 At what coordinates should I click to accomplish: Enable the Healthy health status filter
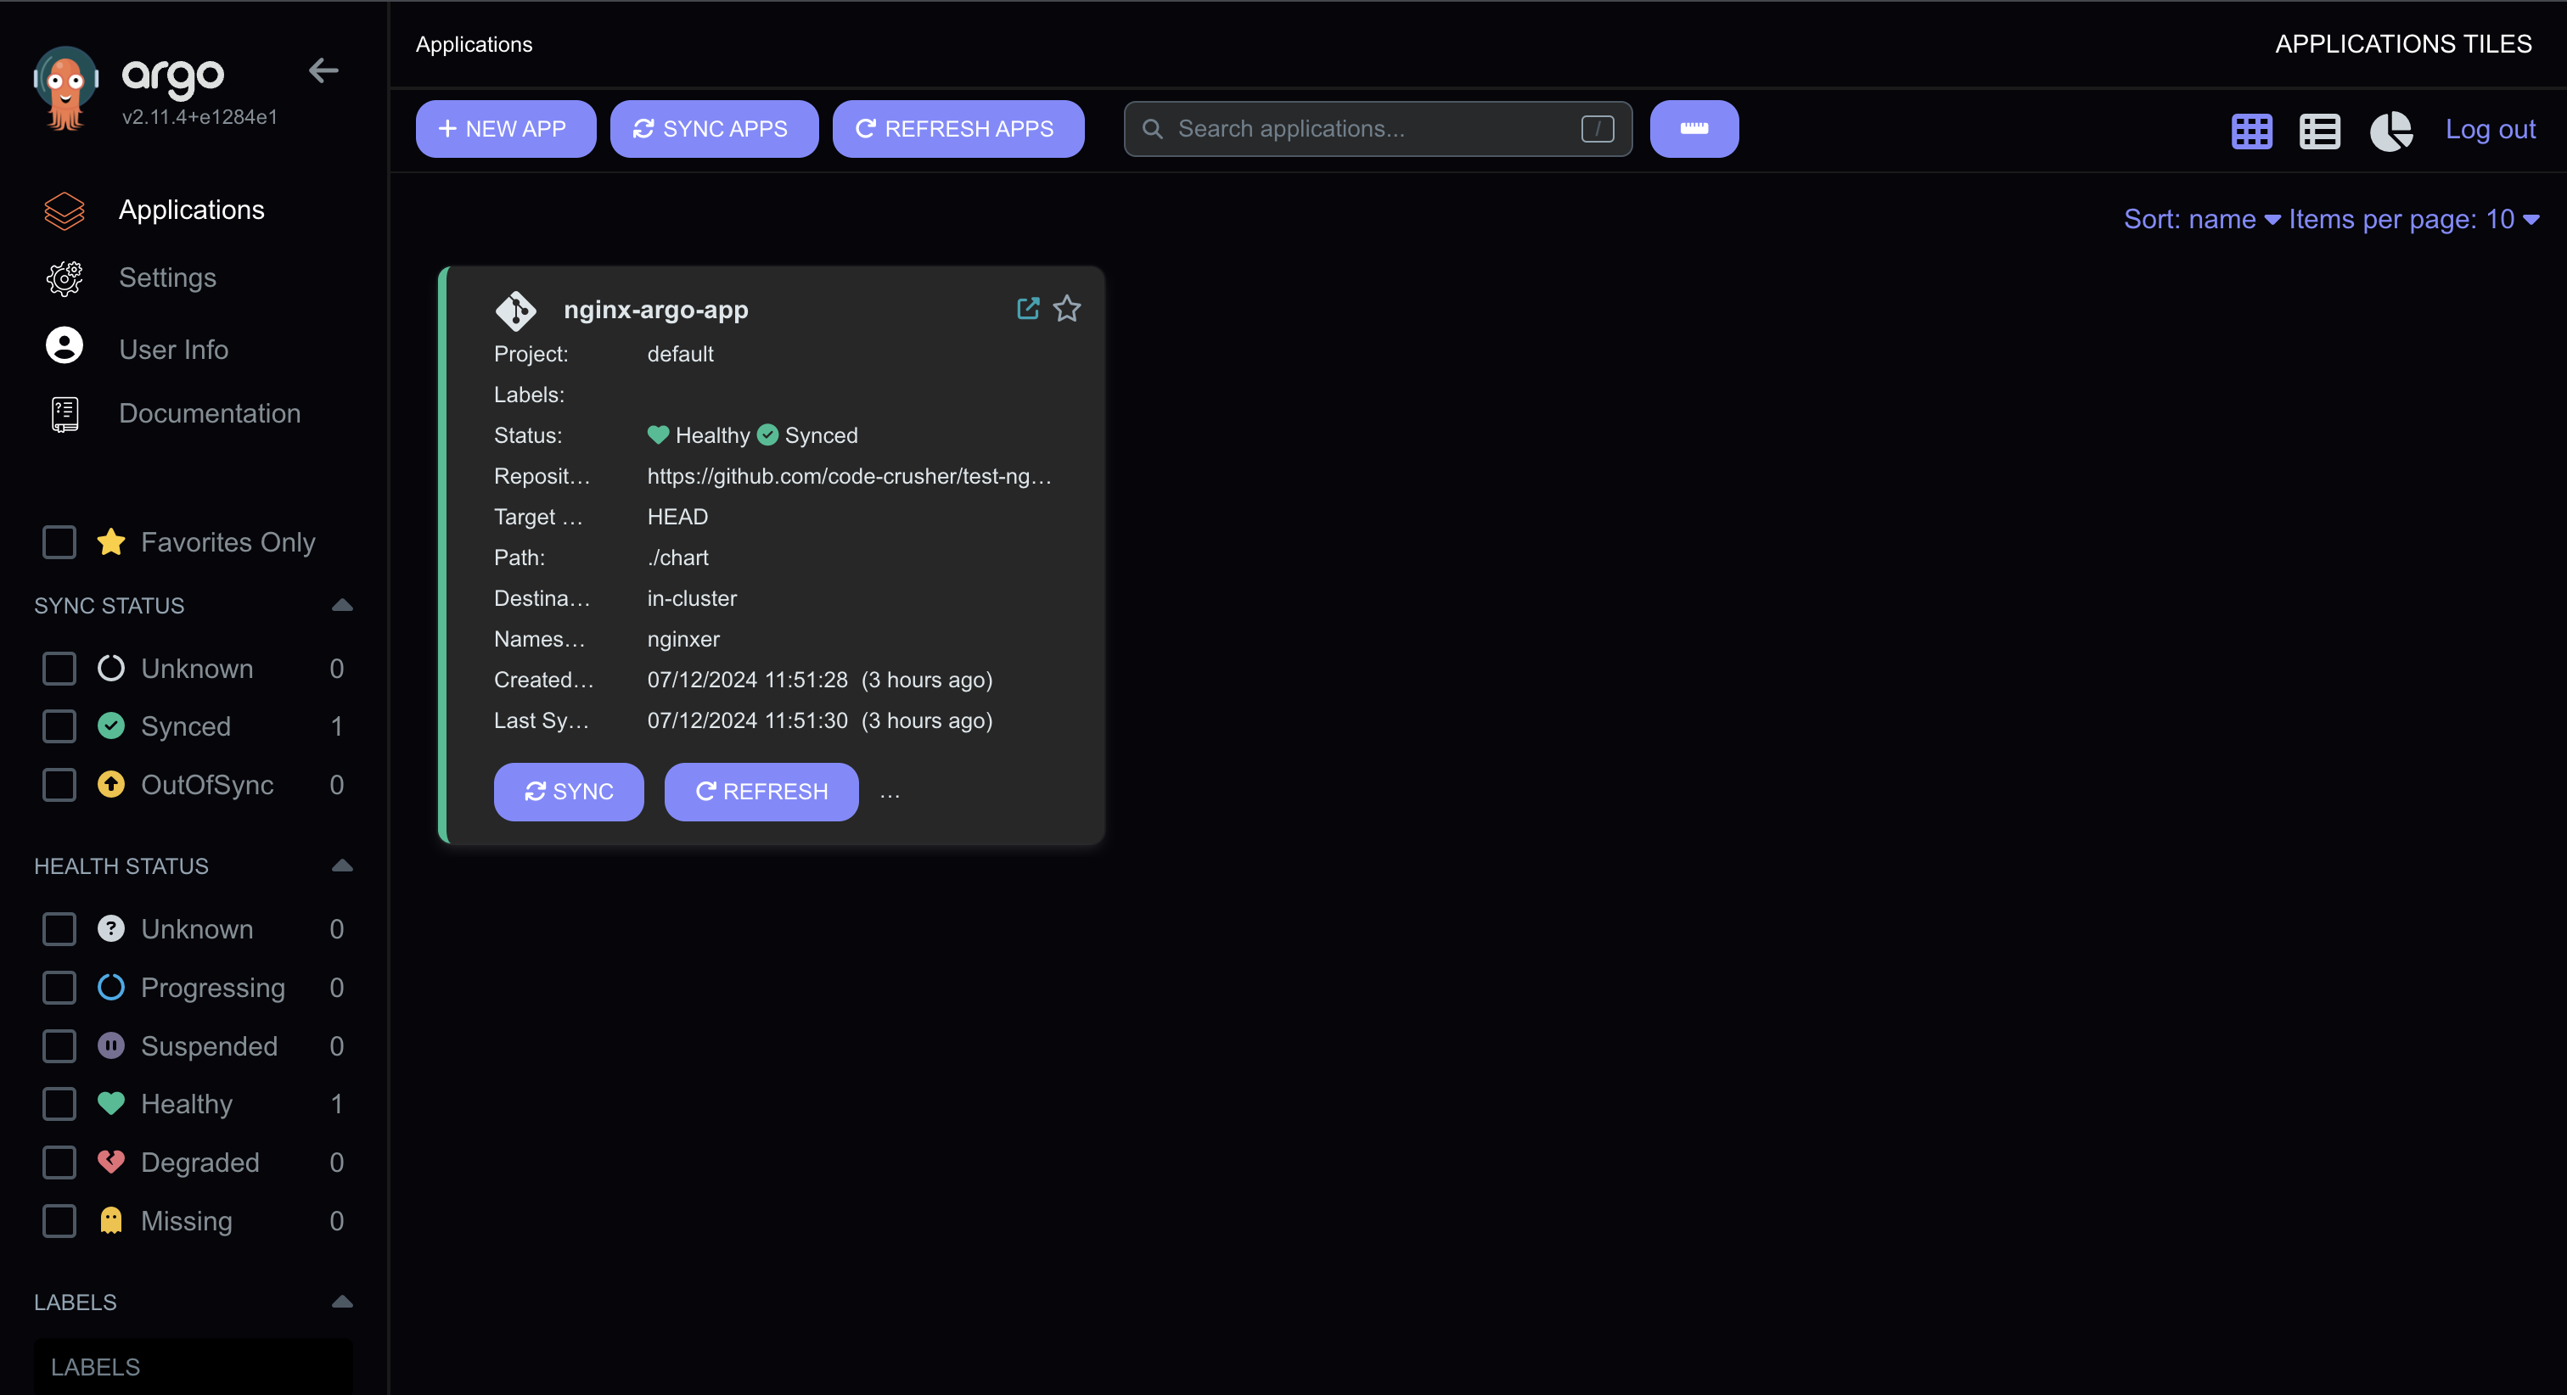[x=57, y=1103]
